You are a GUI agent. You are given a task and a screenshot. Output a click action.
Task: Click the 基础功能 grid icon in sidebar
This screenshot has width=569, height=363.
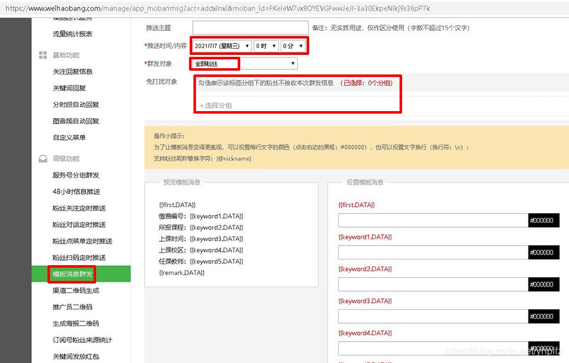point(43,55)
